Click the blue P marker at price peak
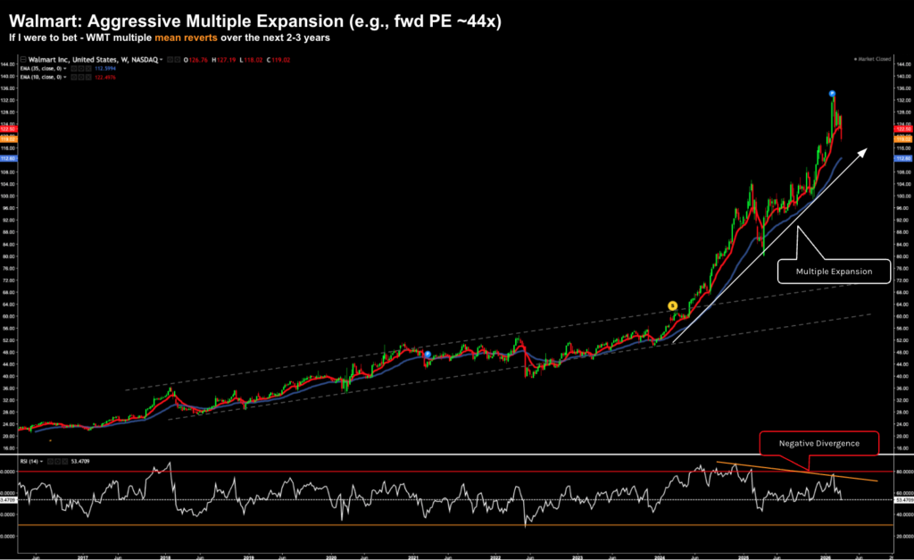The image size is (914, 560). pos(832,94)
